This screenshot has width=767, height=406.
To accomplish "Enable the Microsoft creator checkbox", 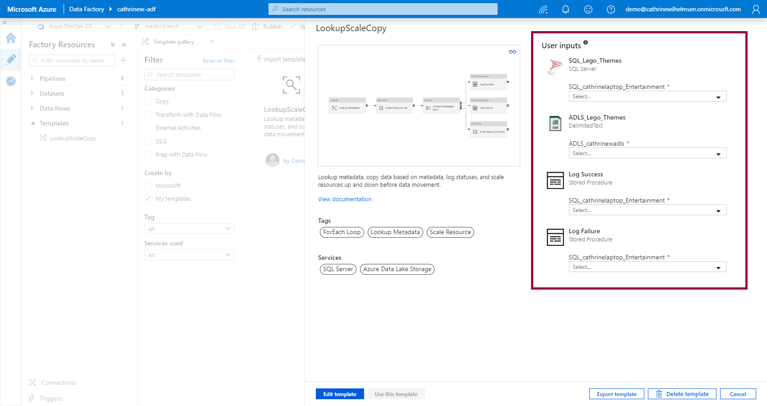I will click(x=148, y=185).
